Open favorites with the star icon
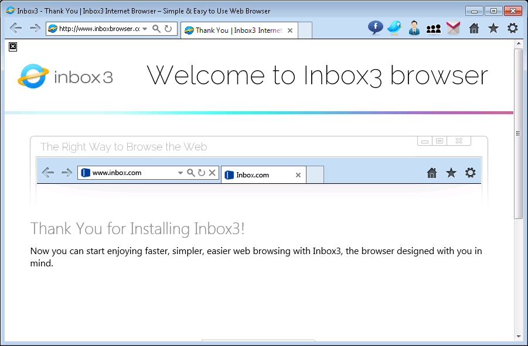 (x=493, y=28)
